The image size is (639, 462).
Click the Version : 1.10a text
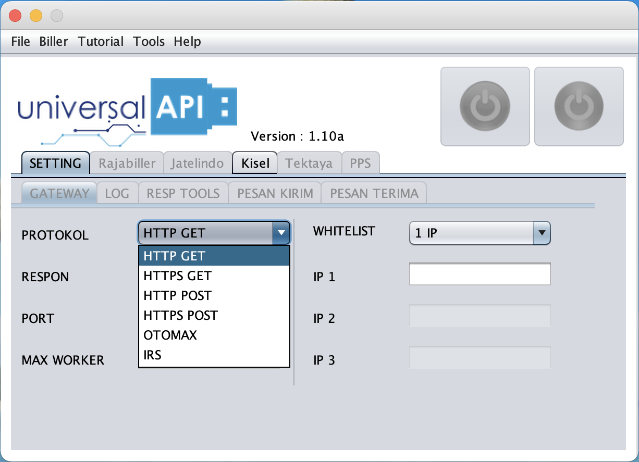coord(297,136)
